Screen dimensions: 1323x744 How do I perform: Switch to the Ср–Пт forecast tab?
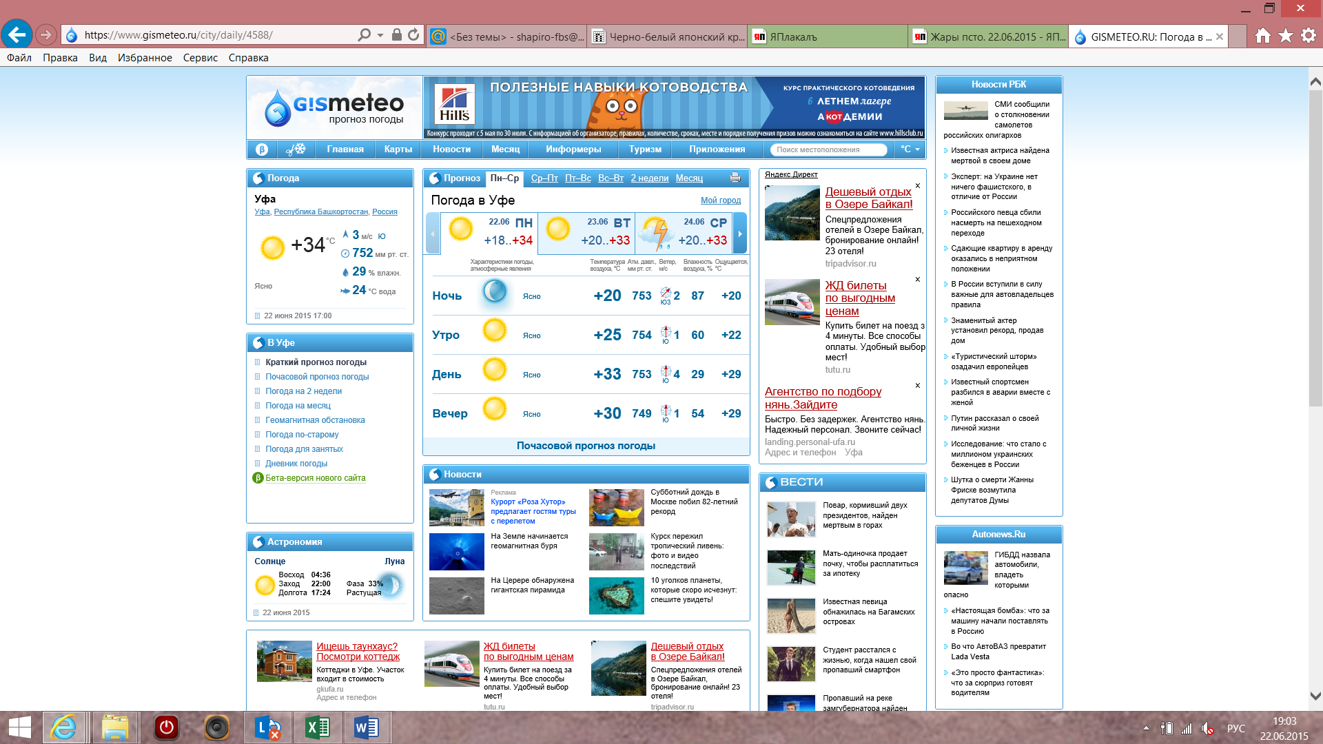(544, 178)
